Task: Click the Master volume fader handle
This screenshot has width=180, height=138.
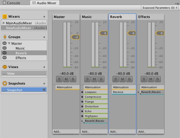Action: click(x=75, y=37)
